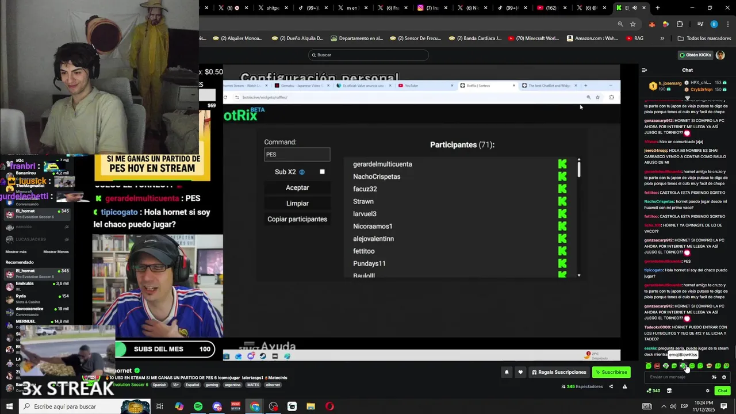Viewport: 736px width, 414px height.
Task: Open the (70) Minecraft Worl... bookmark
Action: click(x=533, y=39)
